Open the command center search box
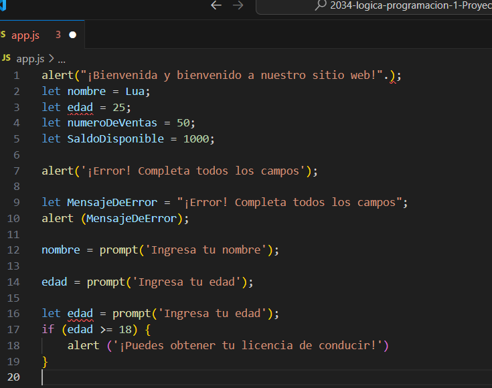The image size is (492, 388). [374, 6]
